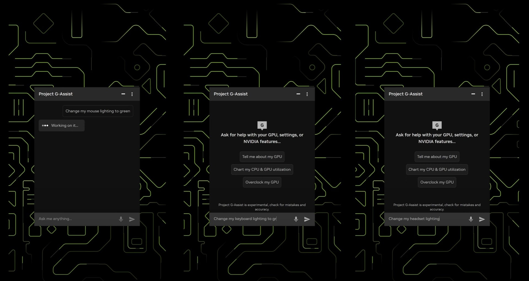Click the send message icon in the left window
The height and width of the screenshot is (281, 529).
pyautogui.click(x=132, y=219)
